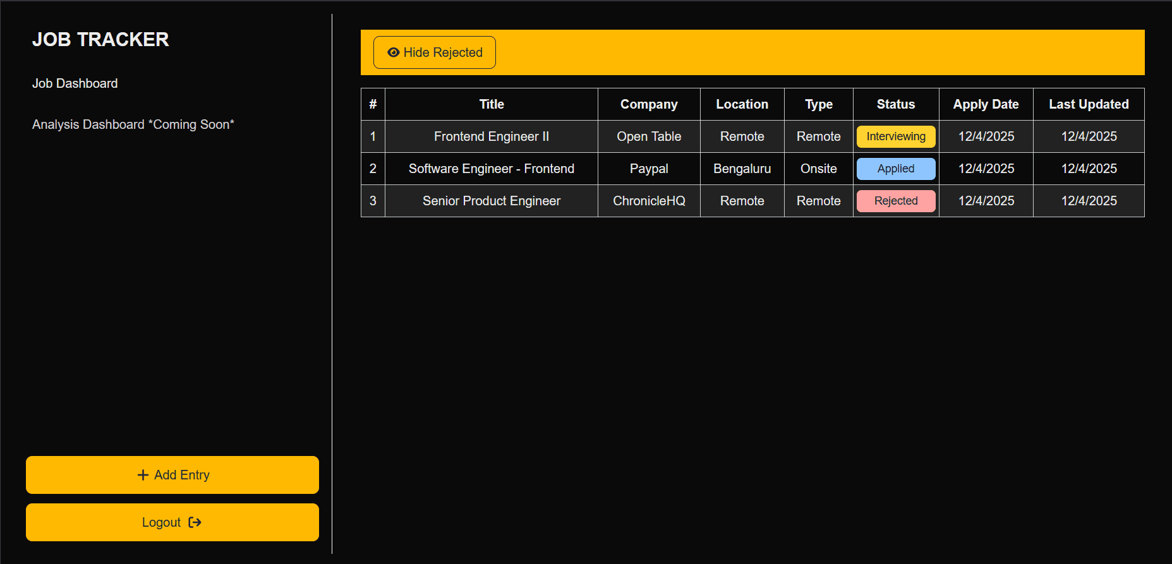Click the Rejected status badge
Viewport: 1172px width, 564px height.
pos(896,201)
